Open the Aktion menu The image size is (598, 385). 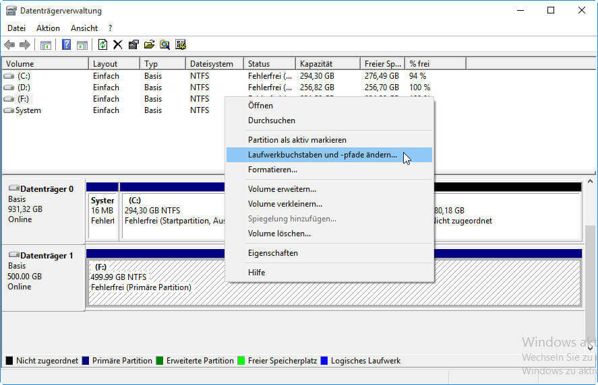click(x=48, y=28)
